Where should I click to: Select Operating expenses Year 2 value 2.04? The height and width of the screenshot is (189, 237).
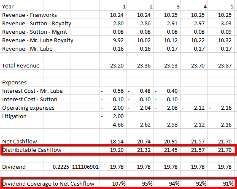coord(140,108)
